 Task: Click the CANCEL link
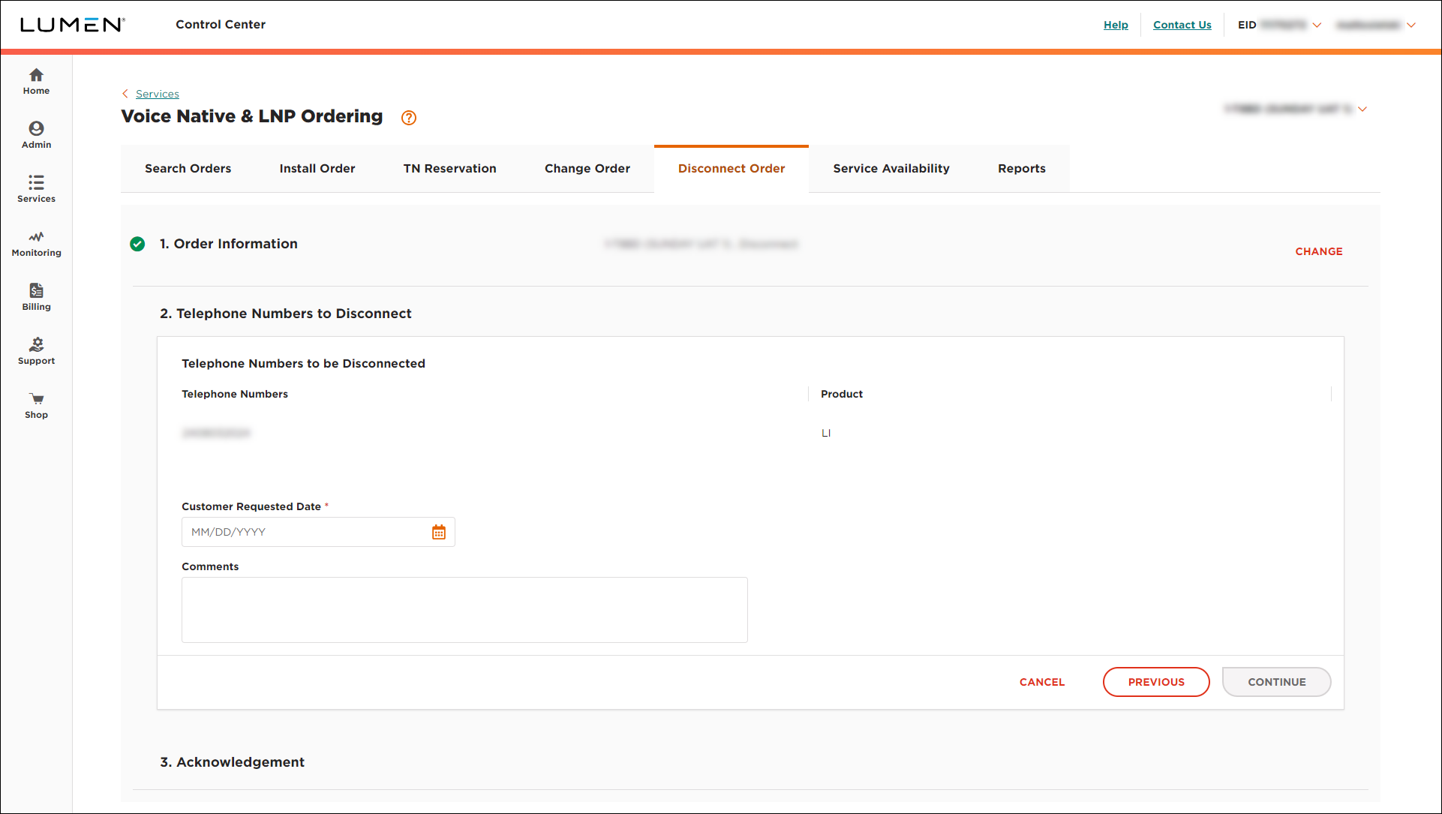1042,681
